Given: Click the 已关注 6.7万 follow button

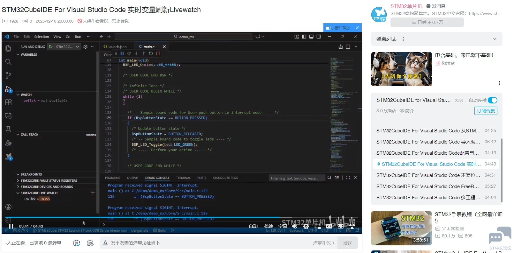Looking at the screenshot, I should (427, 22).
